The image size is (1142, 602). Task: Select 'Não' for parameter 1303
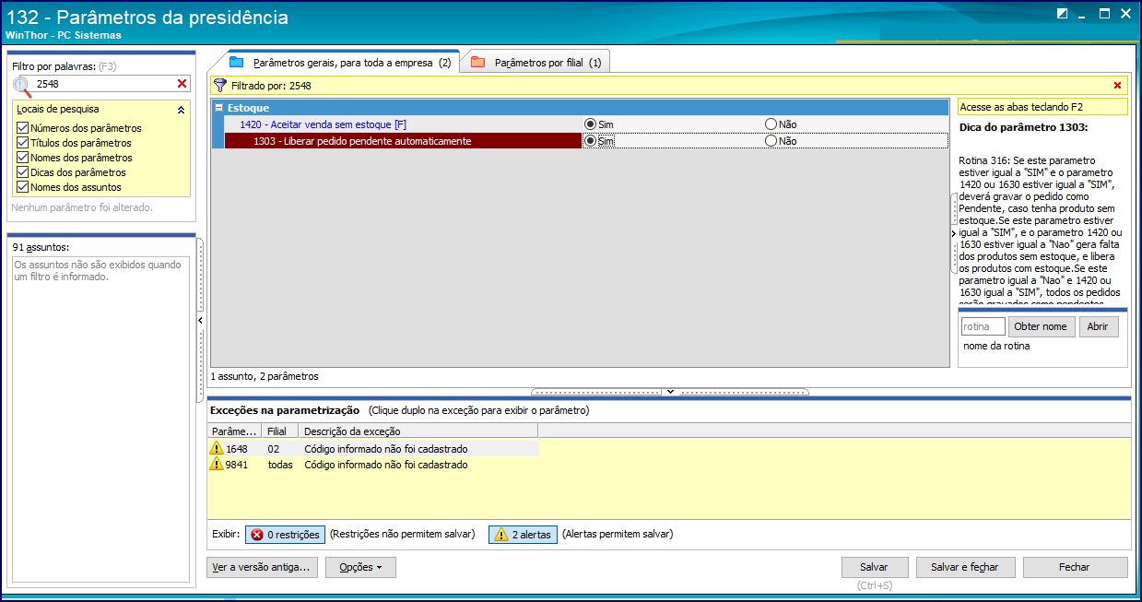[771, 141]
